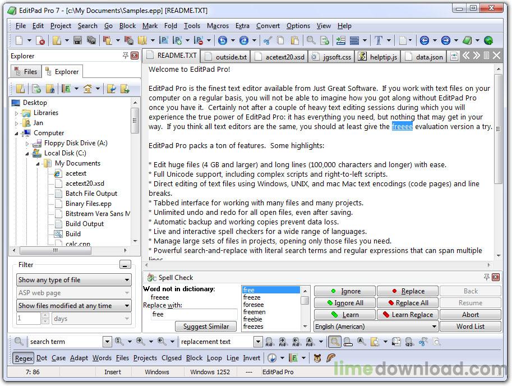Expand the Floppy Disk Drive (A:) node
512x386 pixels.
(x=27, y=144)
